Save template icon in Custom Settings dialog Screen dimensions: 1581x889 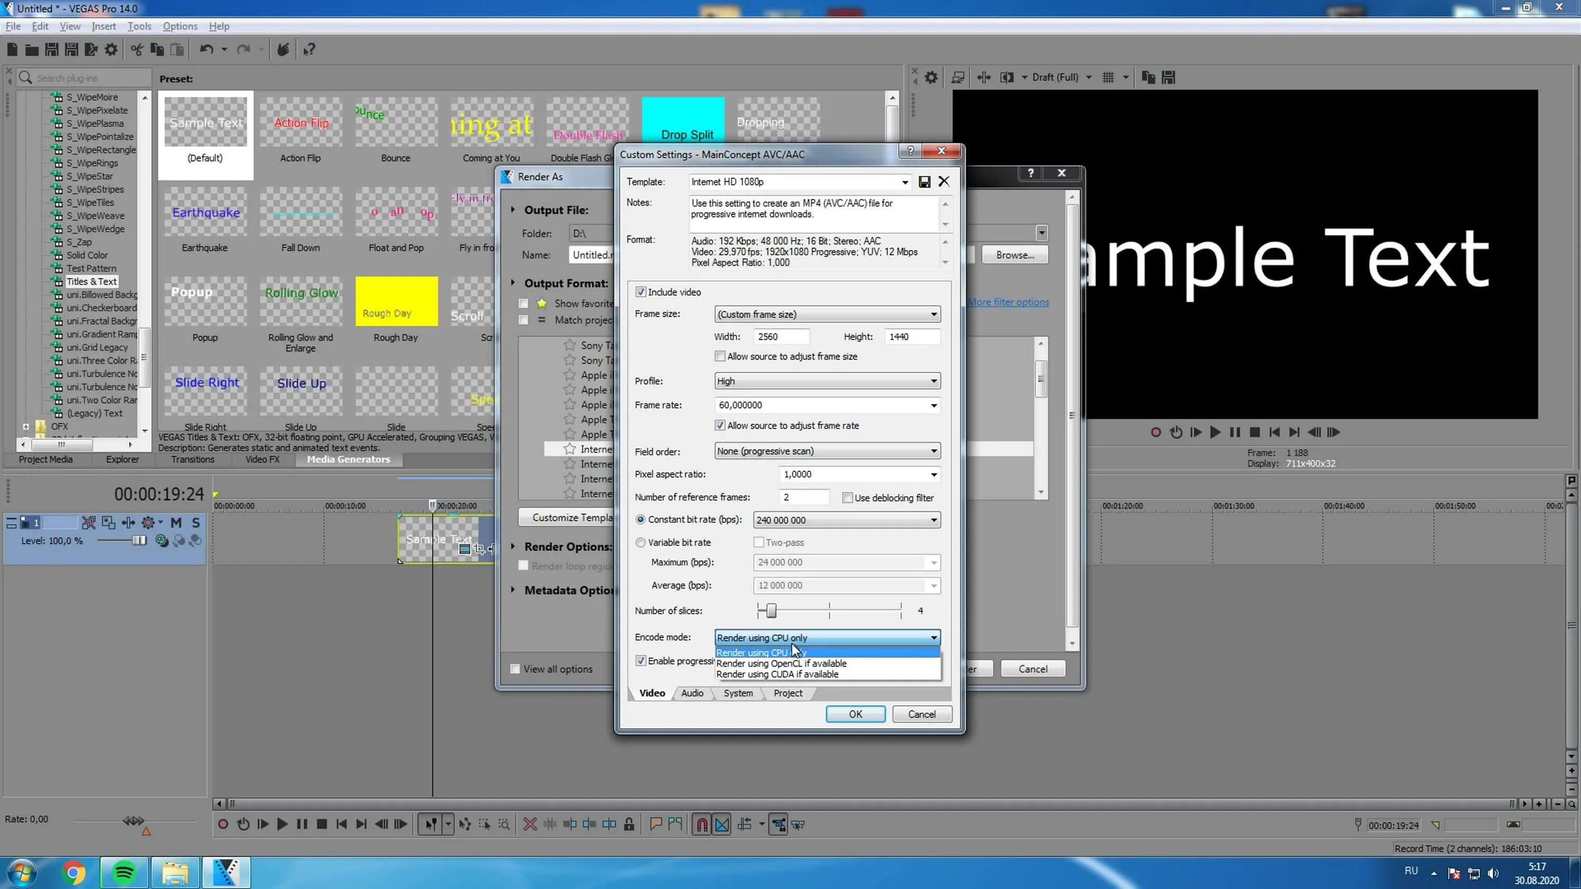click(x=924, y=182)
